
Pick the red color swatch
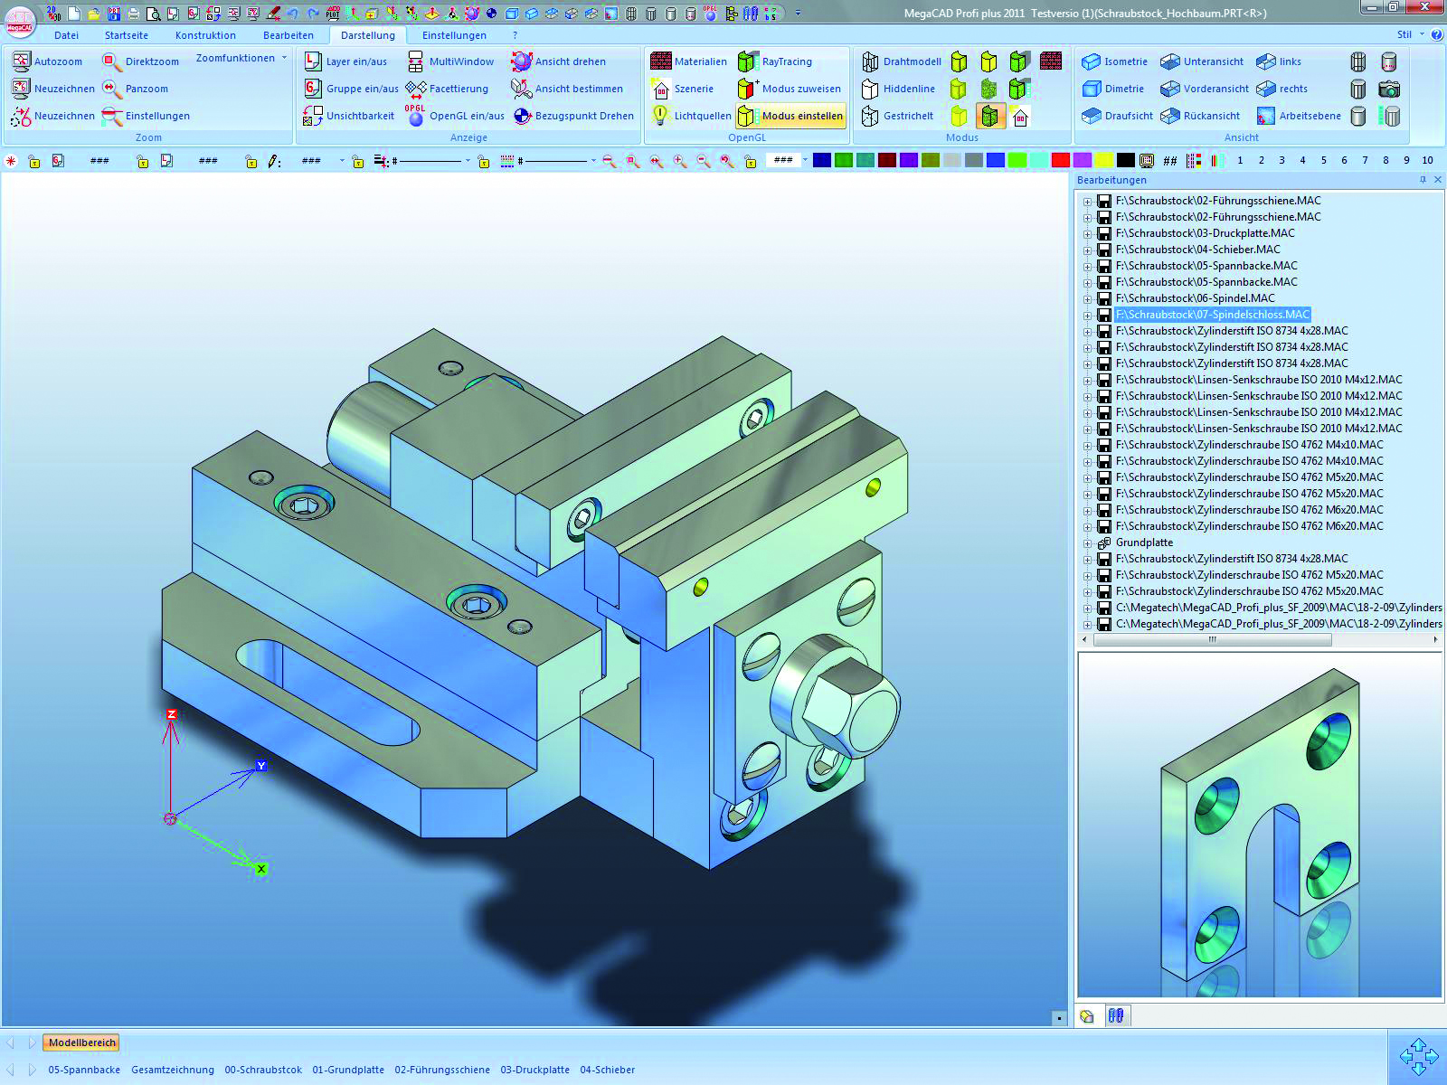click(x=1061, y=160)
